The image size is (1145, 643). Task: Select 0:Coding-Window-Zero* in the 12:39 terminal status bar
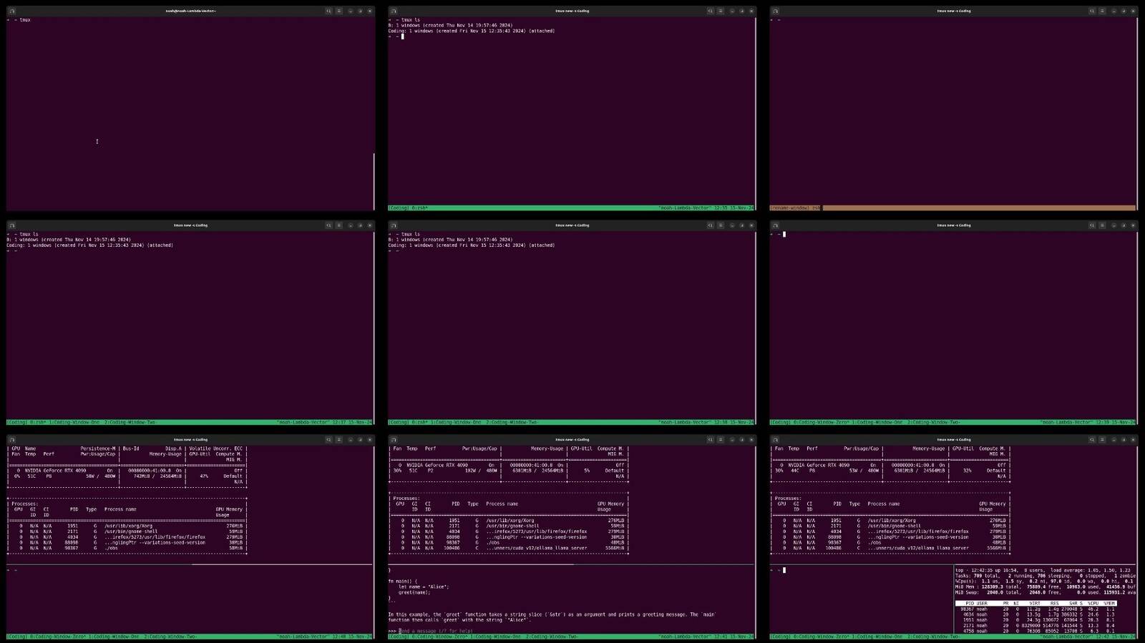coord(821,423)
